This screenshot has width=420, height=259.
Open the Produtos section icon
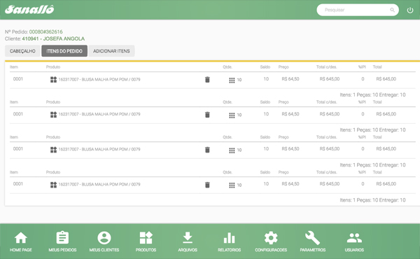point(146,237)
